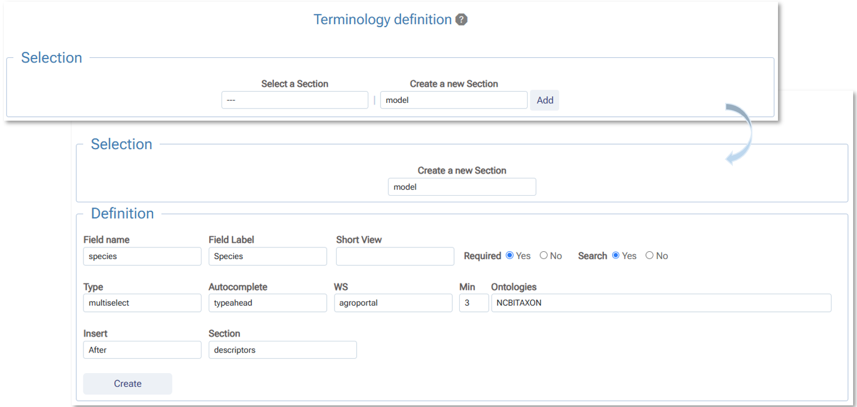
Task: Open the WS dropdown showing agroportal
Action: (393, 303)
